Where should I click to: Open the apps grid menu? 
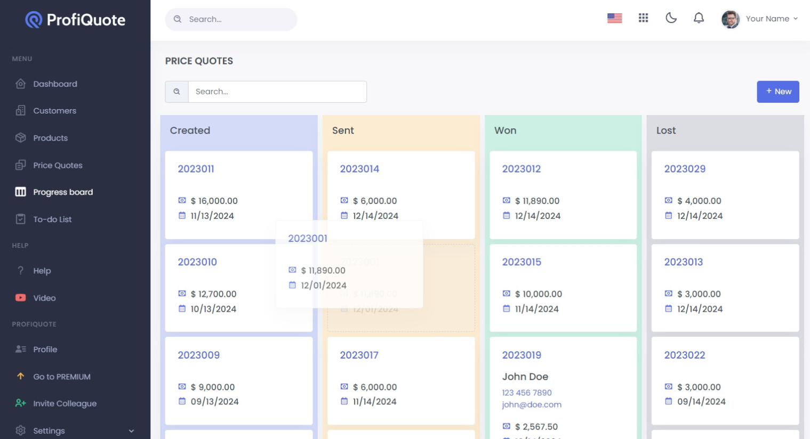click(x=643, y=18)
